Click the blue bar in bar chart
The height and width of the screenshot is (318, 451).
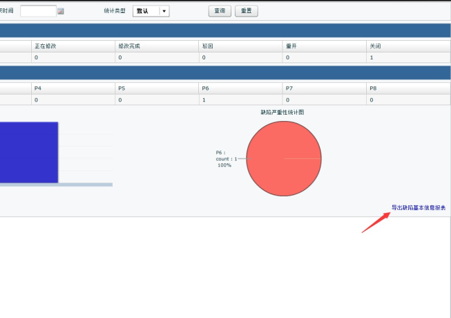(x=28, y=152)
